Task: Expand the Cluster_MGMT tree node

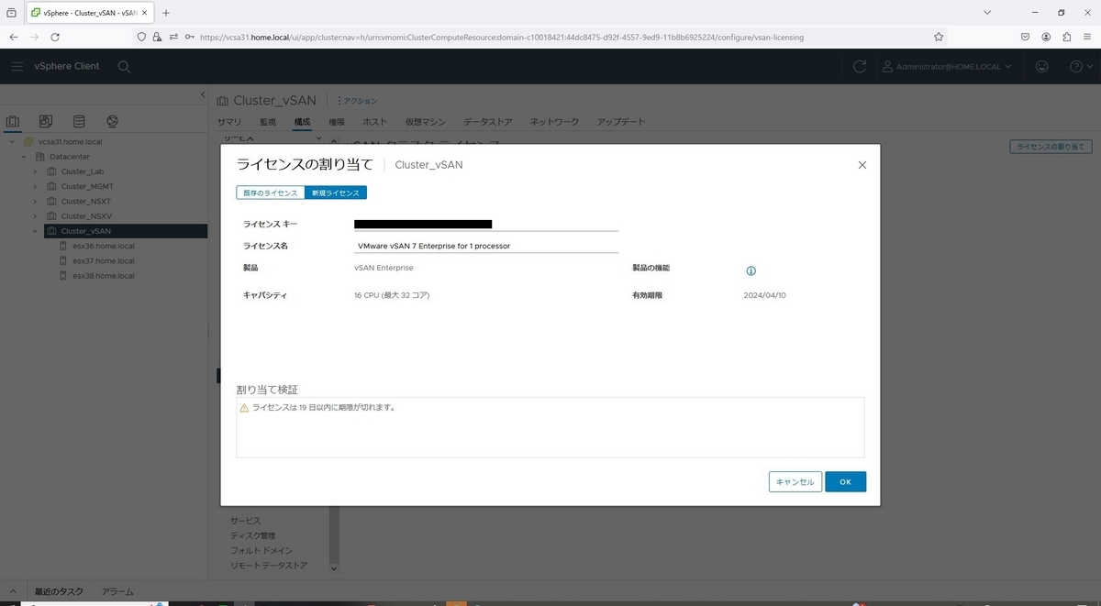Action: click(36, 186)
